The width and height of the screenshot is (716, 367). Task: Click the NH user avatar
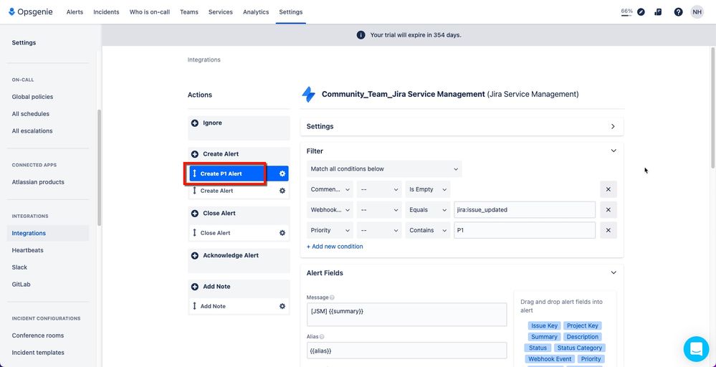697,12
